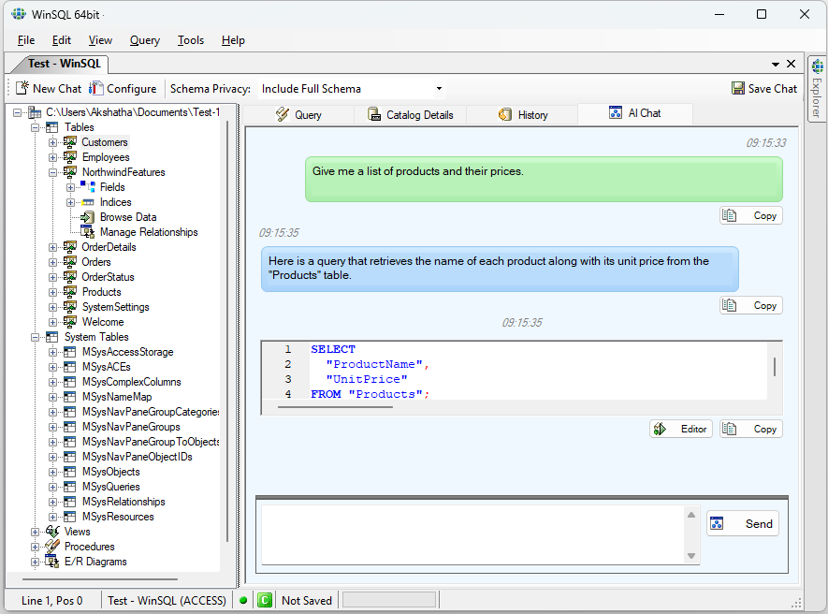The width and height of the screenshot is (828, 614).
Task: Expand the Views tree node
Action: point(35,531)
